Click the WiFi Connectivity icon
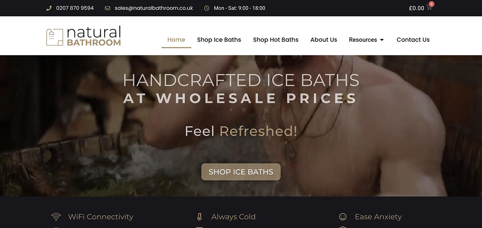This screenshot has height=228, width=482. pyautogui.click(x=56, y=217)
